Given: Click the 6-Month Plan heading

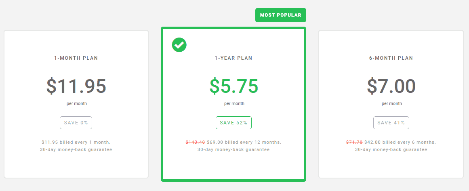Looking at the screenshot, I should pyautogui.click(x=391, y=58).
